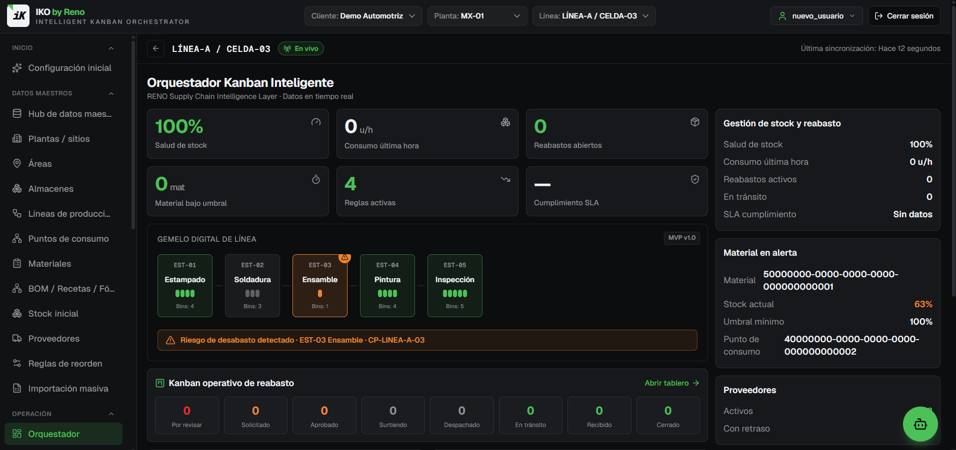Collapse the OPERACIÓN sidebar section
The height and width of the screenshot is (450, 956).
tap(111, 414)
